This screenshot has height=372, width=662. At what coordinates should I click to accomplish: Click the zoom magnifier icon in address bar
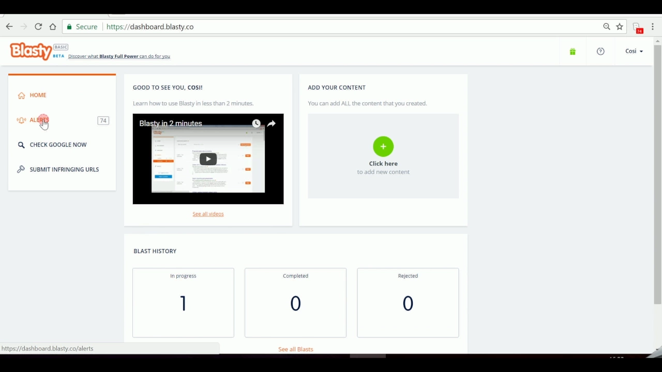tap(607, 26)
